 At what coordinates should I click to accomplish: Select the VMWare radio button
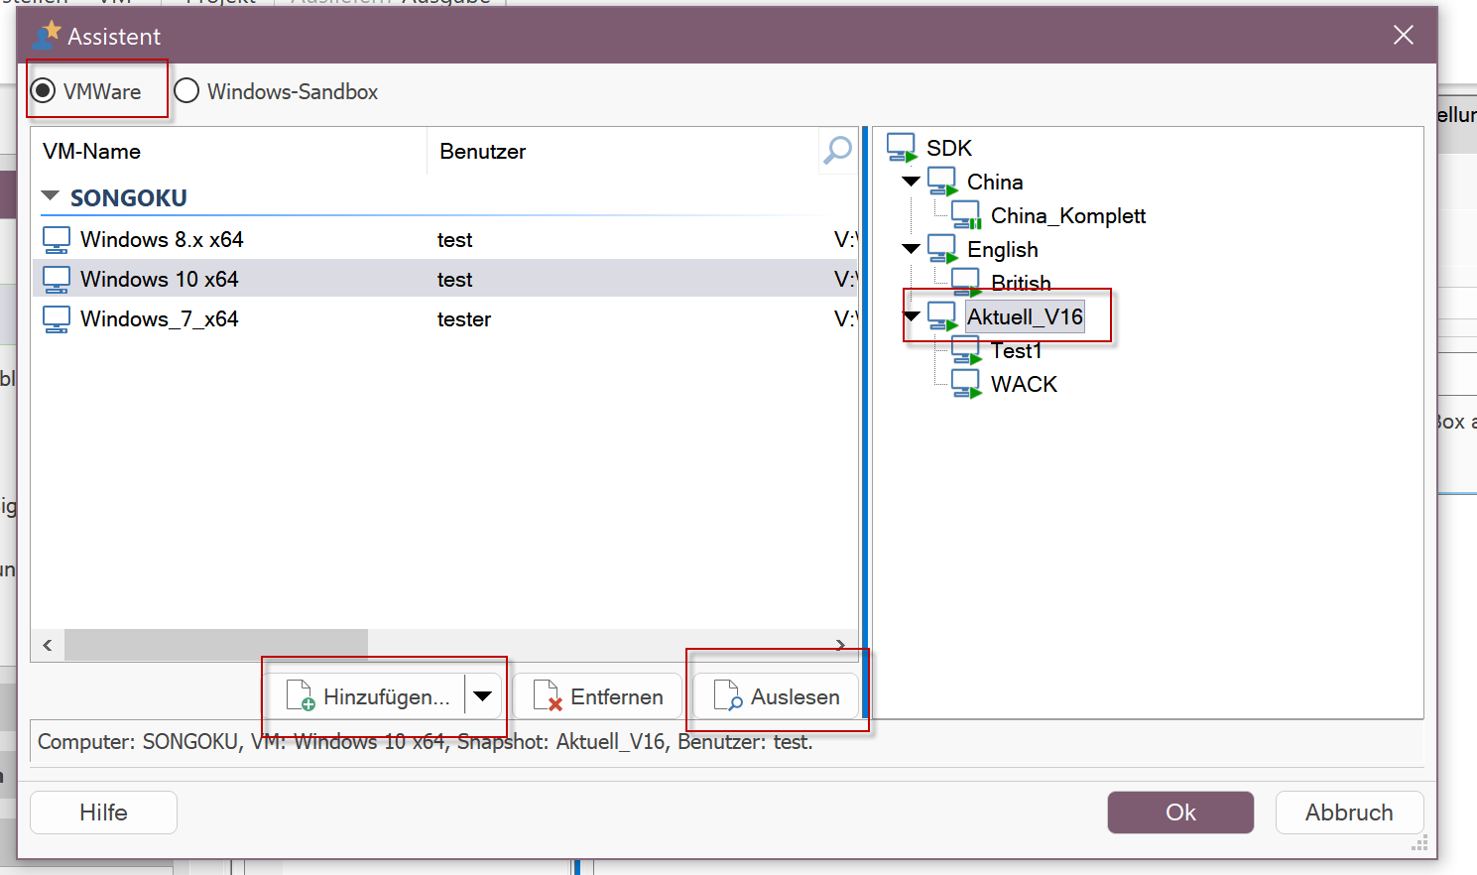(43, 91)
